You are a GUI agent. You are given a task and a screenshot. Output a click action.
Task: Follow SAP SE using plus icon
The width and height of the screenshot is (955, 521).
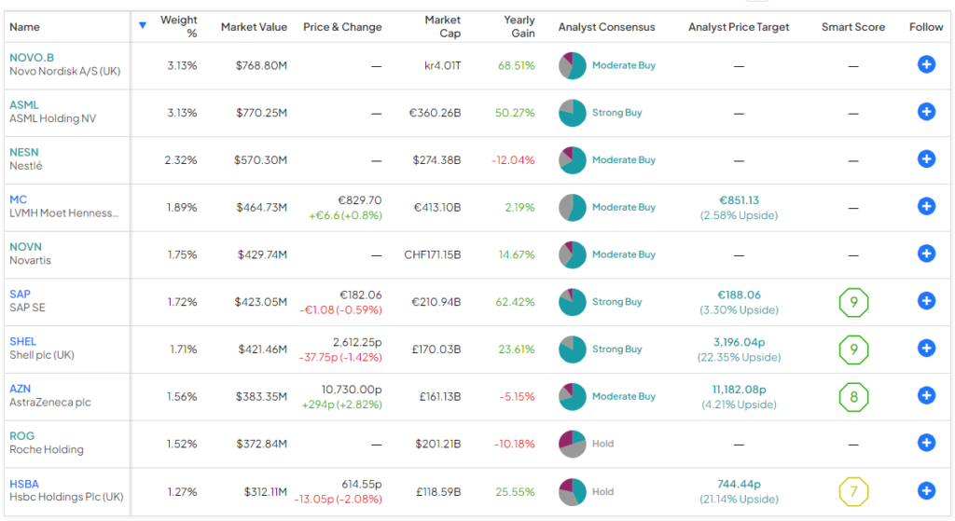point(925,301)
